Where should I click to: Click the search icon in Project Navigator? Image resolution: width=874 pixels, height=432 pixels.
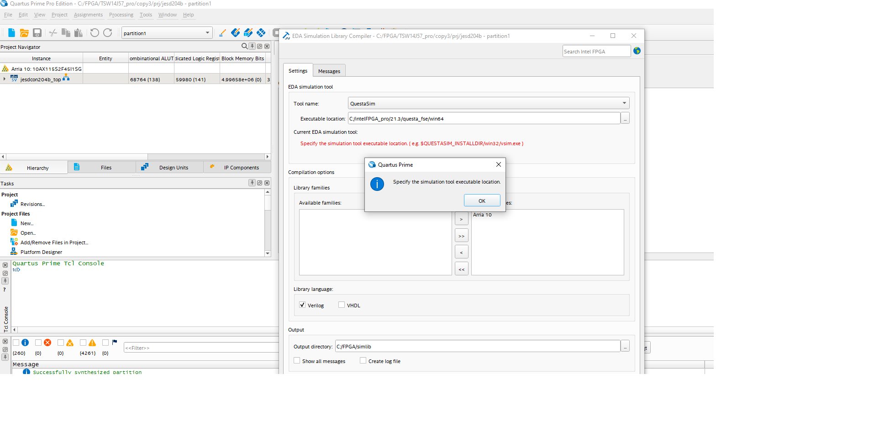[244, 46]
